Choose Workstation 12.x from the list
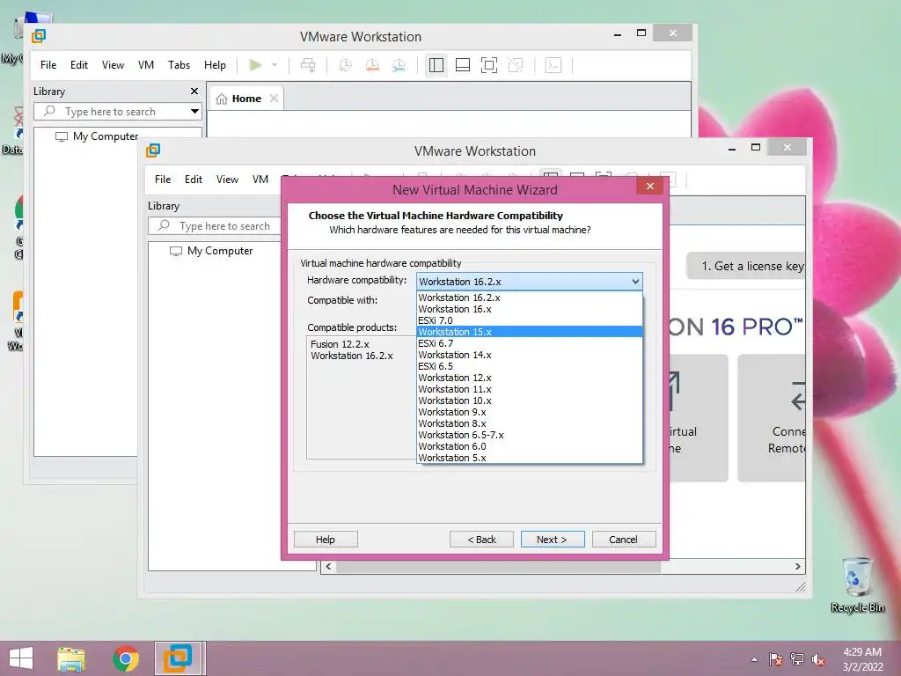 (x=529, y=378)
